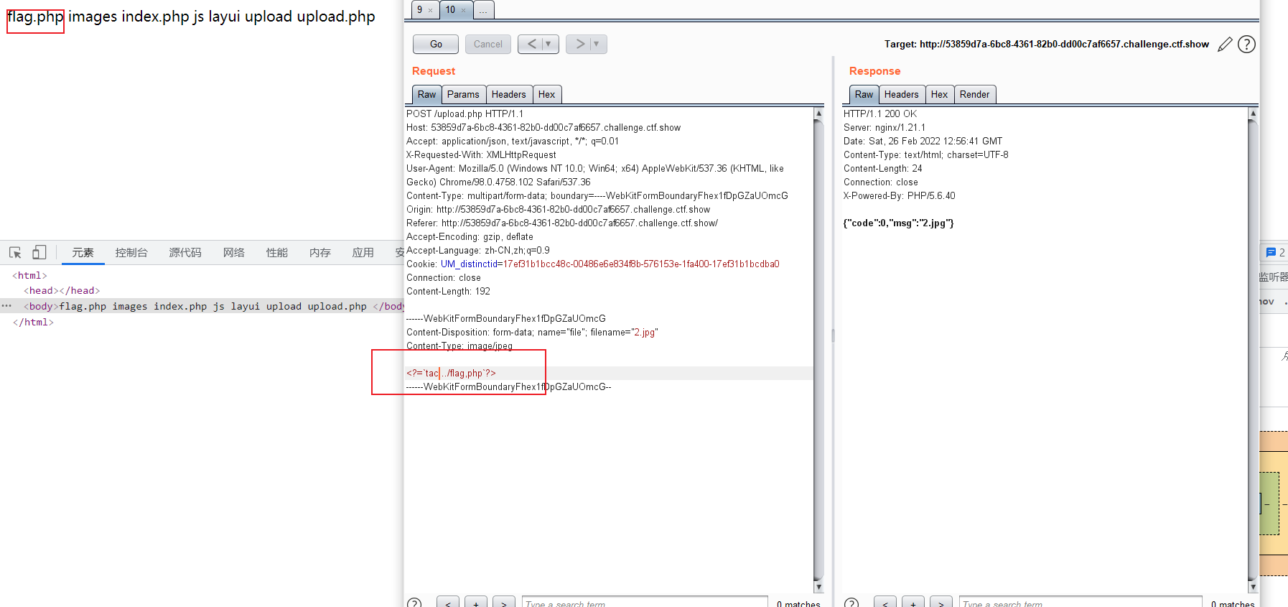Select Raw tab in Response pane
Viewport: 1288px width, 607px height.
[x=864, y=94]
